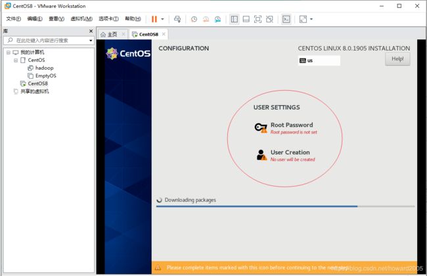Click the User Creation person icon
427x276 pixels.
click(261, 154)
